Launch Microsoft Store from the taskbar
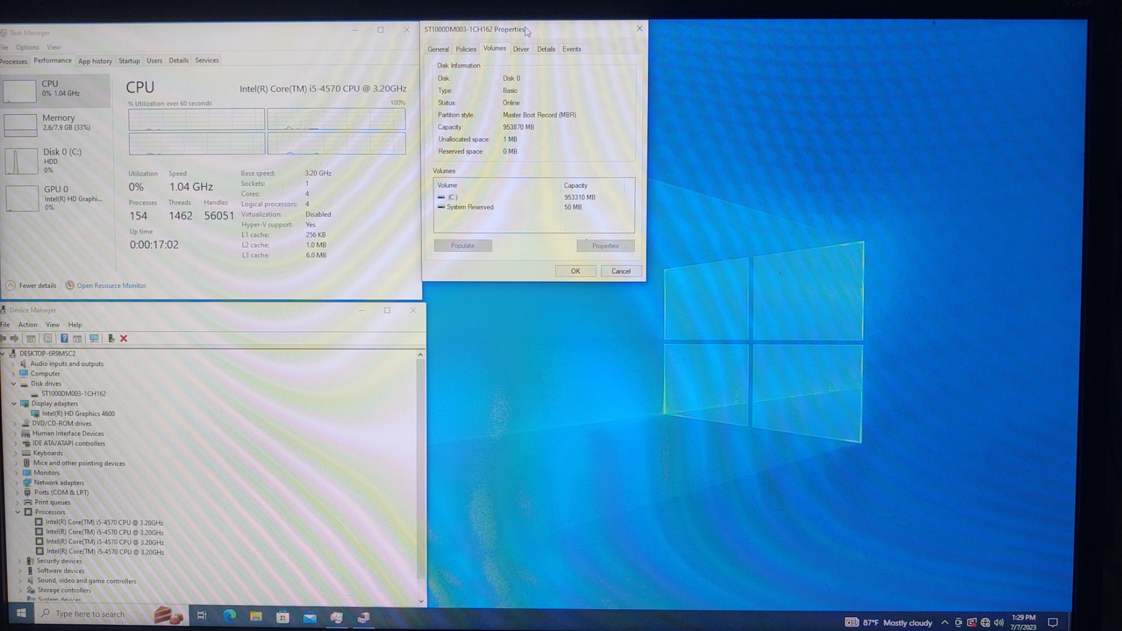This screenshot has height=631, width=1122. (x=282, y=617)
